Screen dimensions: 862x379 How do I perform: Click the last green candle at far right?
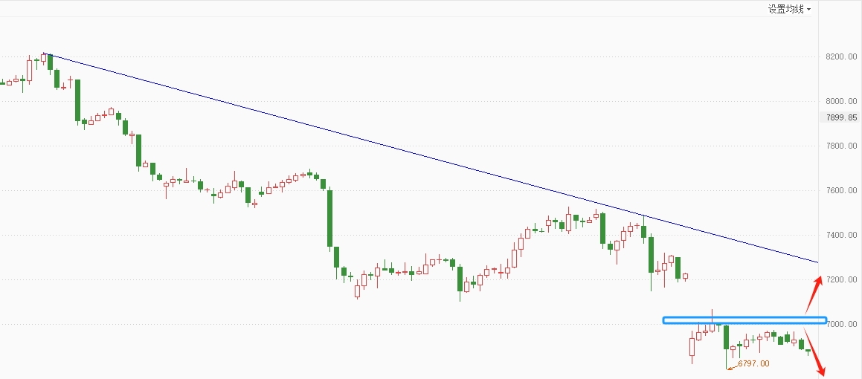[808, 351]
